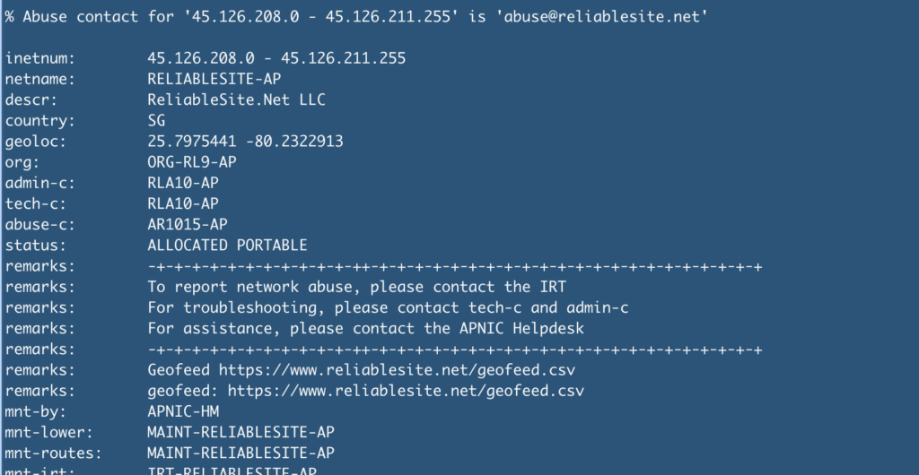Select the mnt-lower value MAINT-RELIABLESITE-AP
The height and width of the screenshot is (475, 919).
point(241,432)
